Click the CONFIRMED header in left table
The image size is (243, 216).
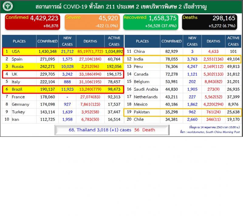(x=47, y=41)
